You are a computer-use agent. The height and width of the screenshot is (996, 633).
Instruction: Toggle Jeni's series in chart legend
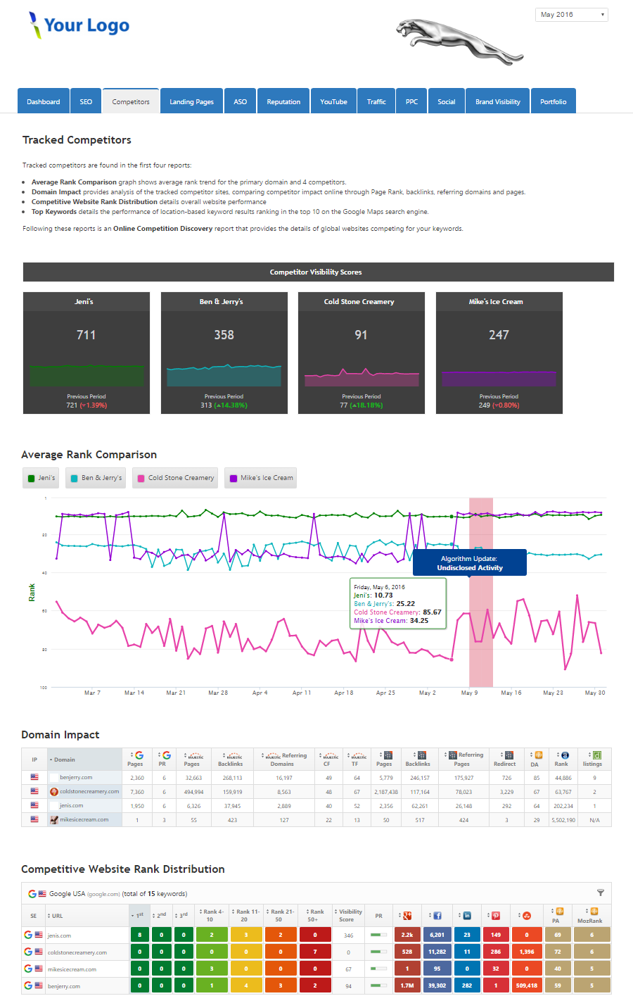pyautogui.click(x=41, y=478)
